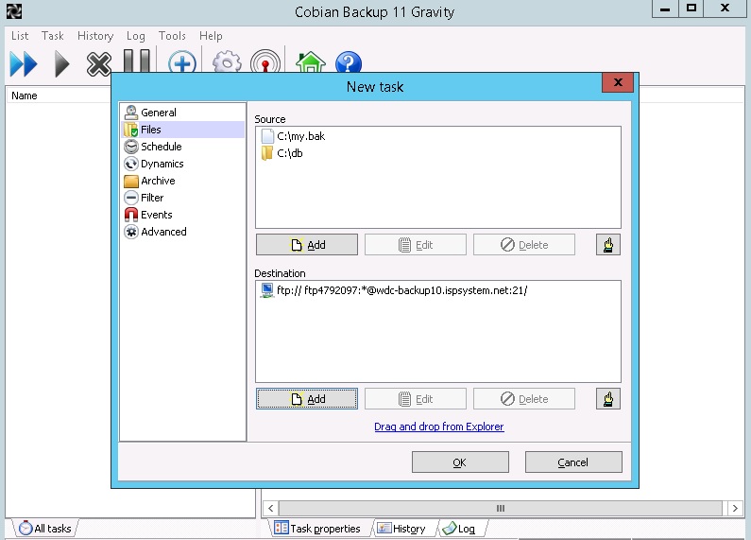Click the Cobian Backup title bar logo
This screenshot has height=540, width=751.
pos(14,11)
